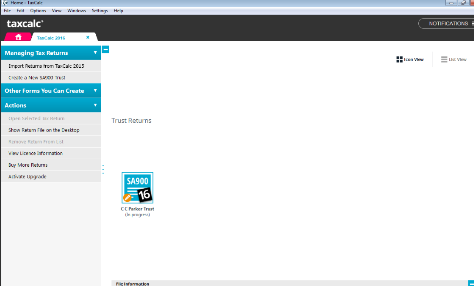Open the File menu
This screenshot has width=474, height=286.
(7, 10)
